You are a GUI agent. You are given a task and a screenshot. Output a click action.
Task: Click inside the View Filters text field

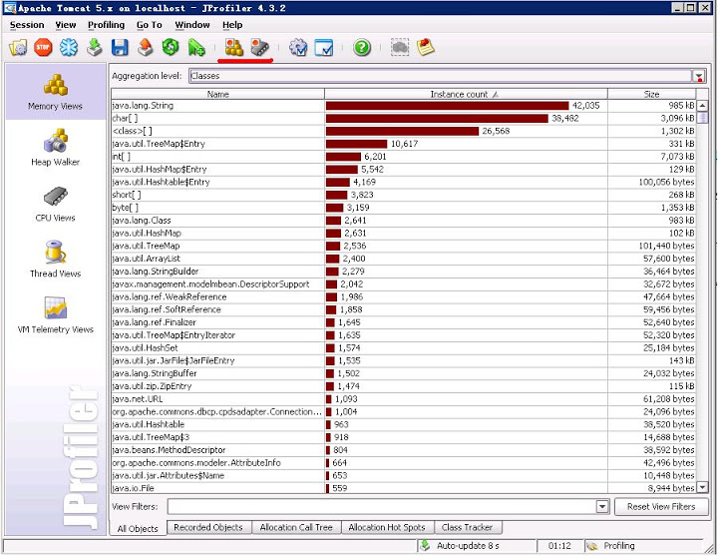[x=379, y=507]
